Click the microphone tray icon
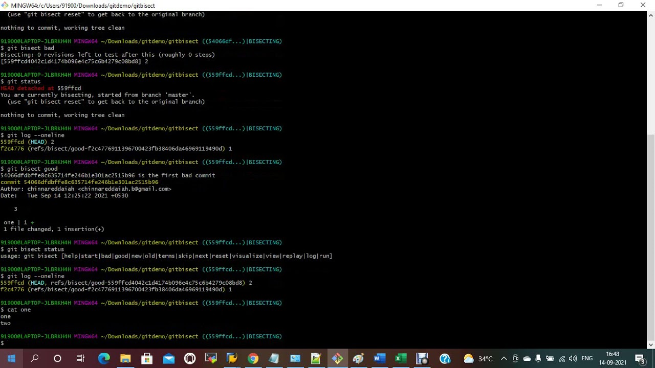The image size is (655, 368). click(x=538, y=358)
